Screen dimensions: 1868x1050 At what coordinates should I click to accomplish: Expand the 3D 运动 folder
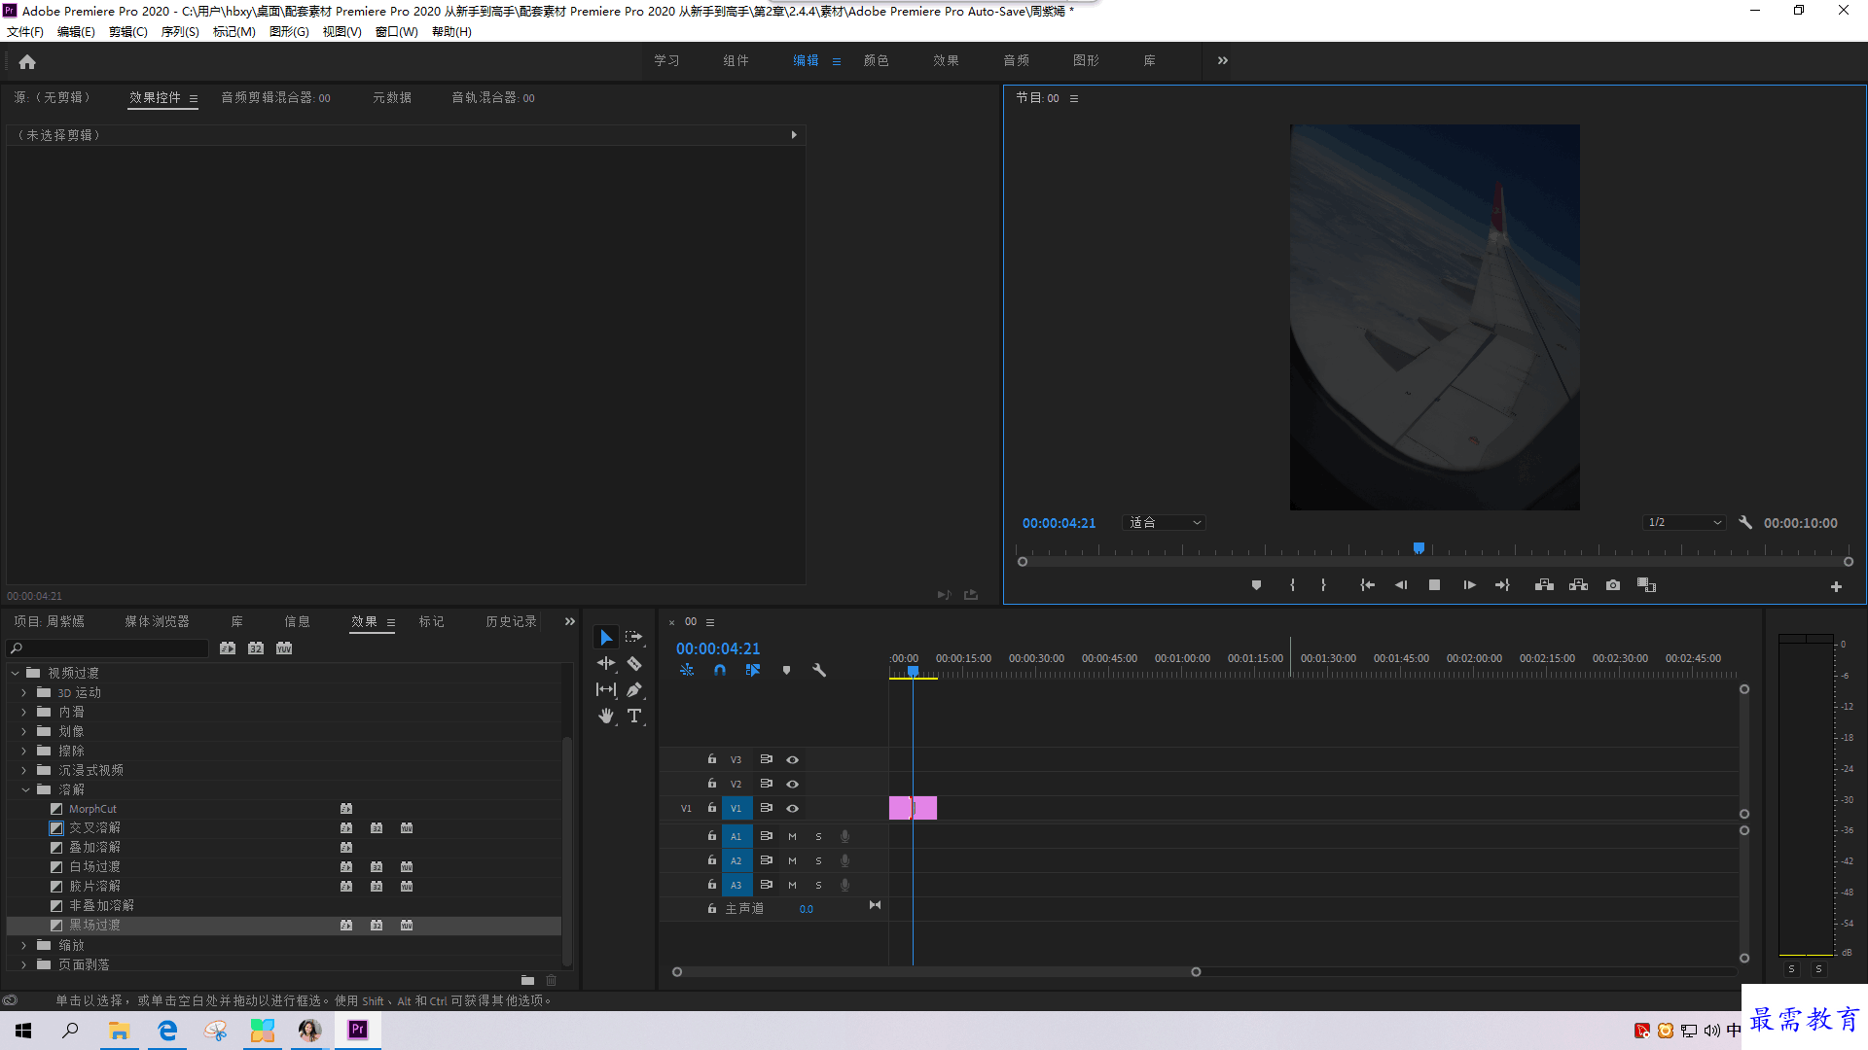coord(24,692)
